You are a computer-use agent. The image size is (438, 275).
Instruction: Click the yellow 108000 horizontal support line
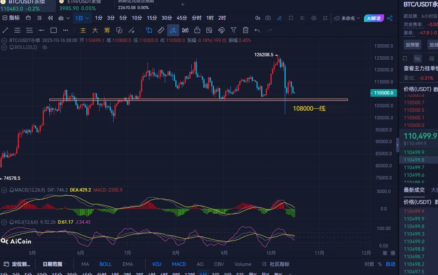(189, 100)
